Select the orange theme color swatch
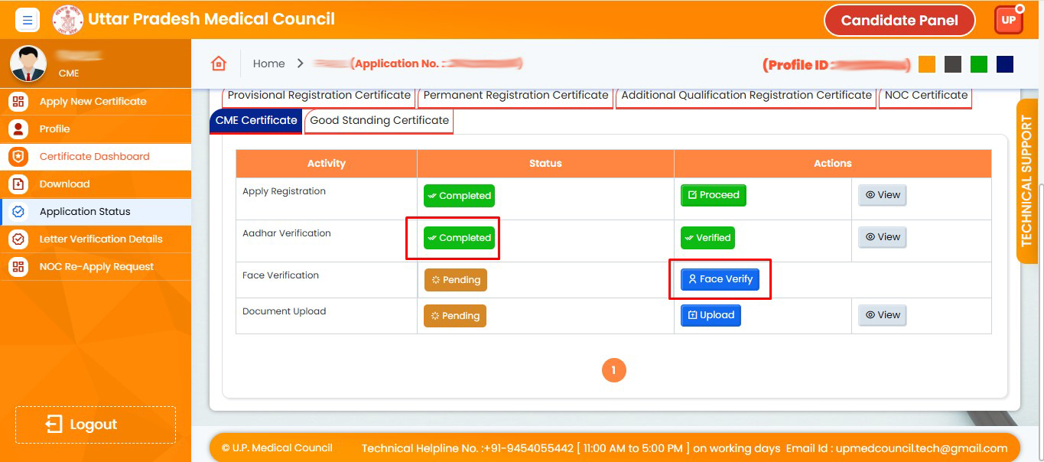 pos(927,64)
